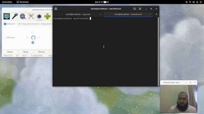Click the volume speaker icon in system tray

[193, 2]
